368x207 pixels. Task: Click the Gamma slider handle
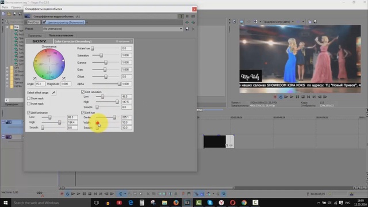click(106, 63)
